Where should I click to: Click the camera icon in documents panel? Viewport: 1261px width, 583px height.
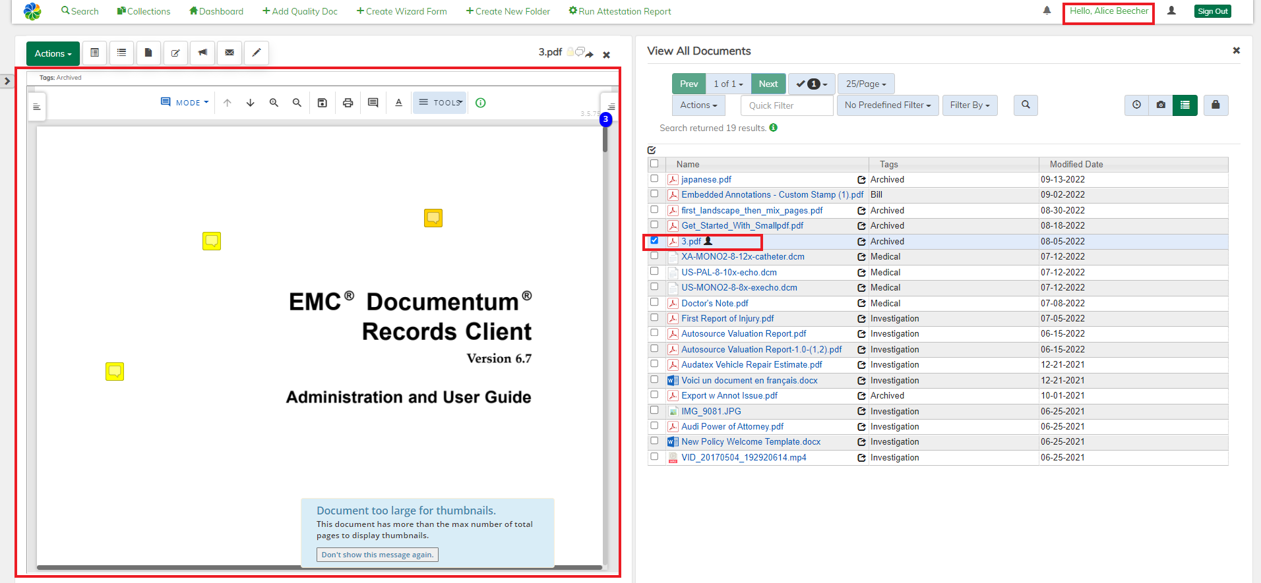1161,105
